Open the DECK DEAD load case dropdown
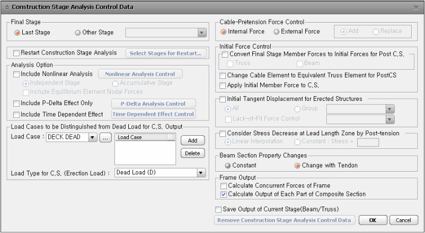 [x=93, y=137]
